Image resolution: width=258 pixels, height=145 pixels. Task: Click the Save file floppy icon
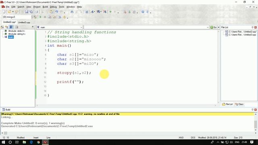(27, 12)
